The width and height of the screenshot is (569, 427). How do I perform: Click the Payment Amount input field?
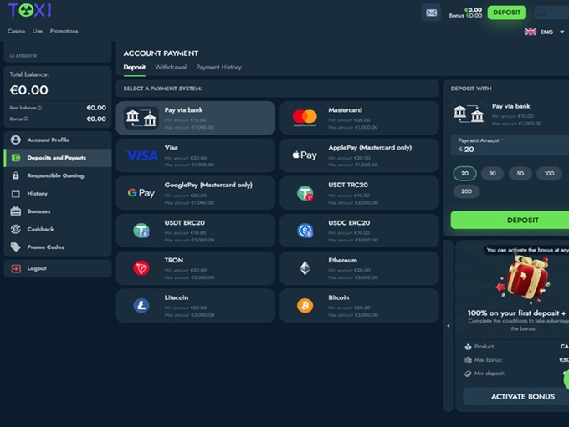510,149
